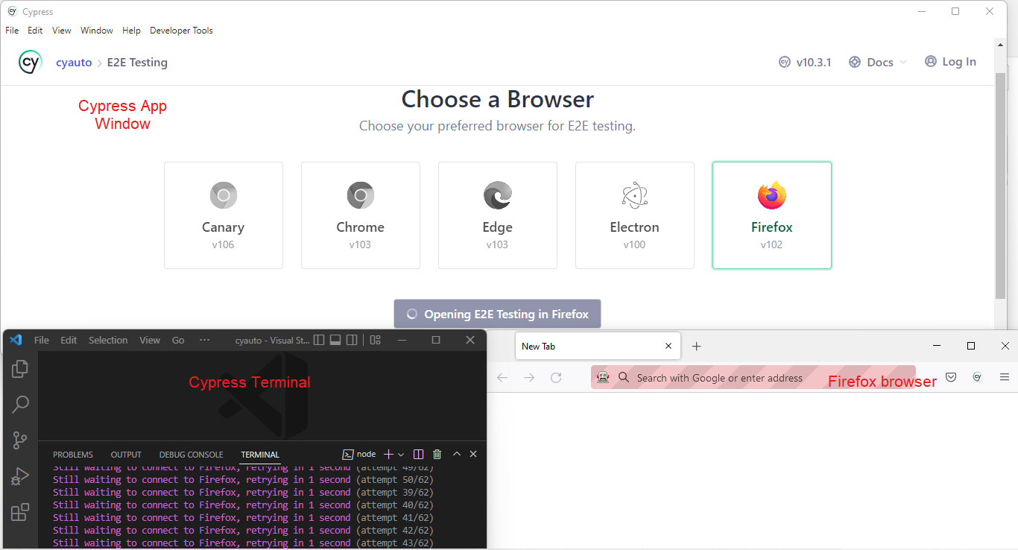Image resolution: width=1018 pixels, height=550 pixels.
Task: Switch to the OUTPUT tab
Action: click(x=126, y=455)
